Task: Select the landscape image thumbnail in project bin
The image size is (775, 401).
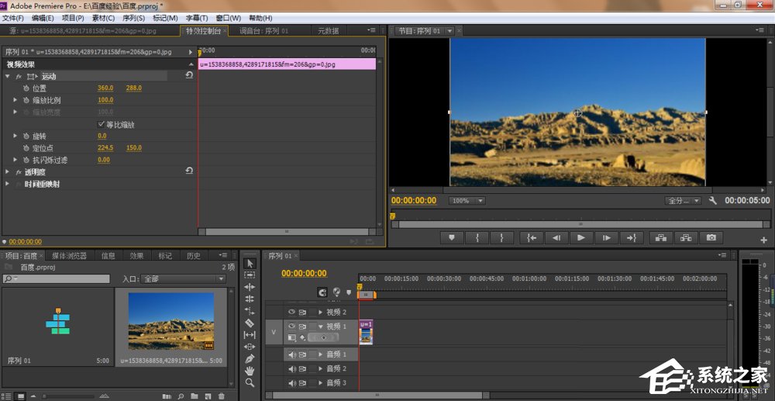Action: (170, 320)
